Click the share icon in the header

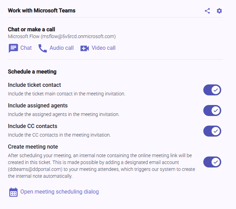[x=207, y=11]
